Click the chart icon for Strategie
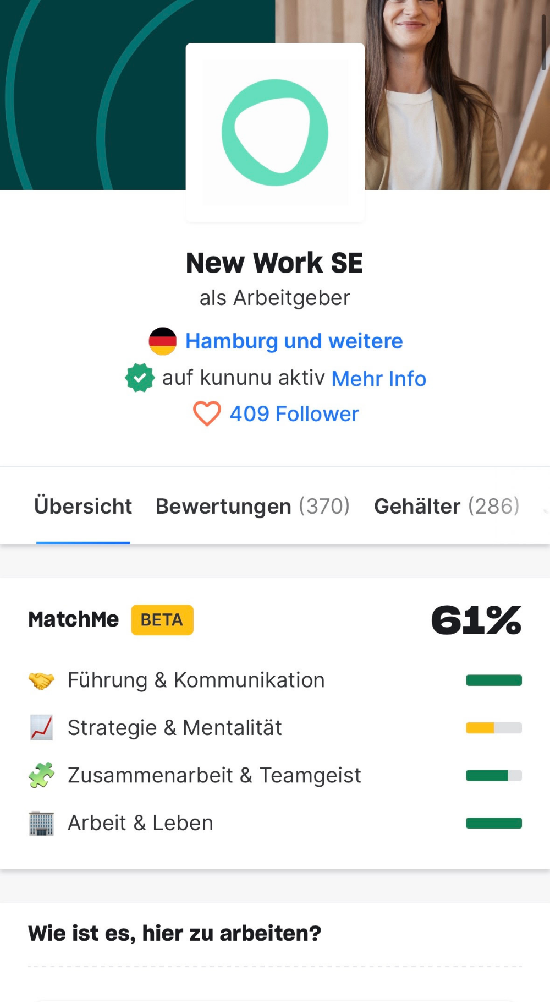This screenshot has width=550, height=1002. (41, 728)
